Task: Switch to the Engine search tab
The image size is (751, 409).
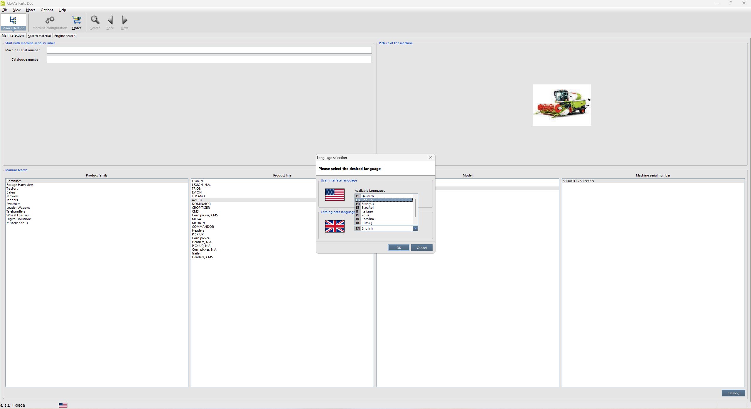Action: [x=65, y=36]
